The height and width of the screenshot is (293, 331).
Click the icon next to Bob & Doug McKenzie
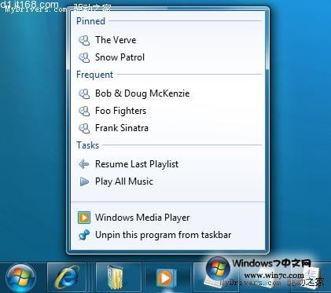[84, 93]
